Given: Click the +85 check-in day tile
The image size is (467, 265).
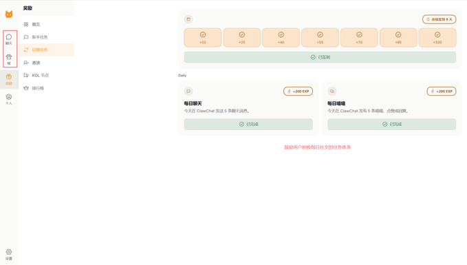Looking at the screenshot, I should (x=398, y=38).
